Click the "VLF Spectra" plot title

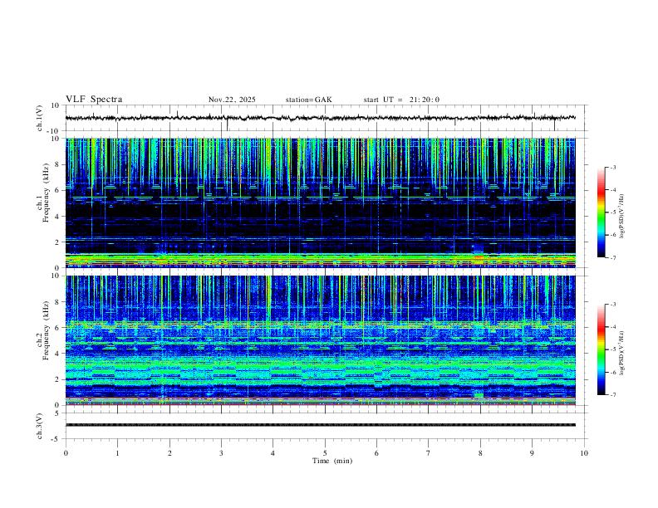pyautogui.click(x=94, y=100)
